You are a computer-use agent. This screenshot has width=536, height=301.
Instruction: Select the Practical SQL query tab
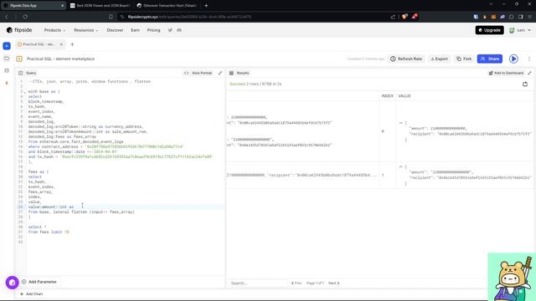point(39,44)
